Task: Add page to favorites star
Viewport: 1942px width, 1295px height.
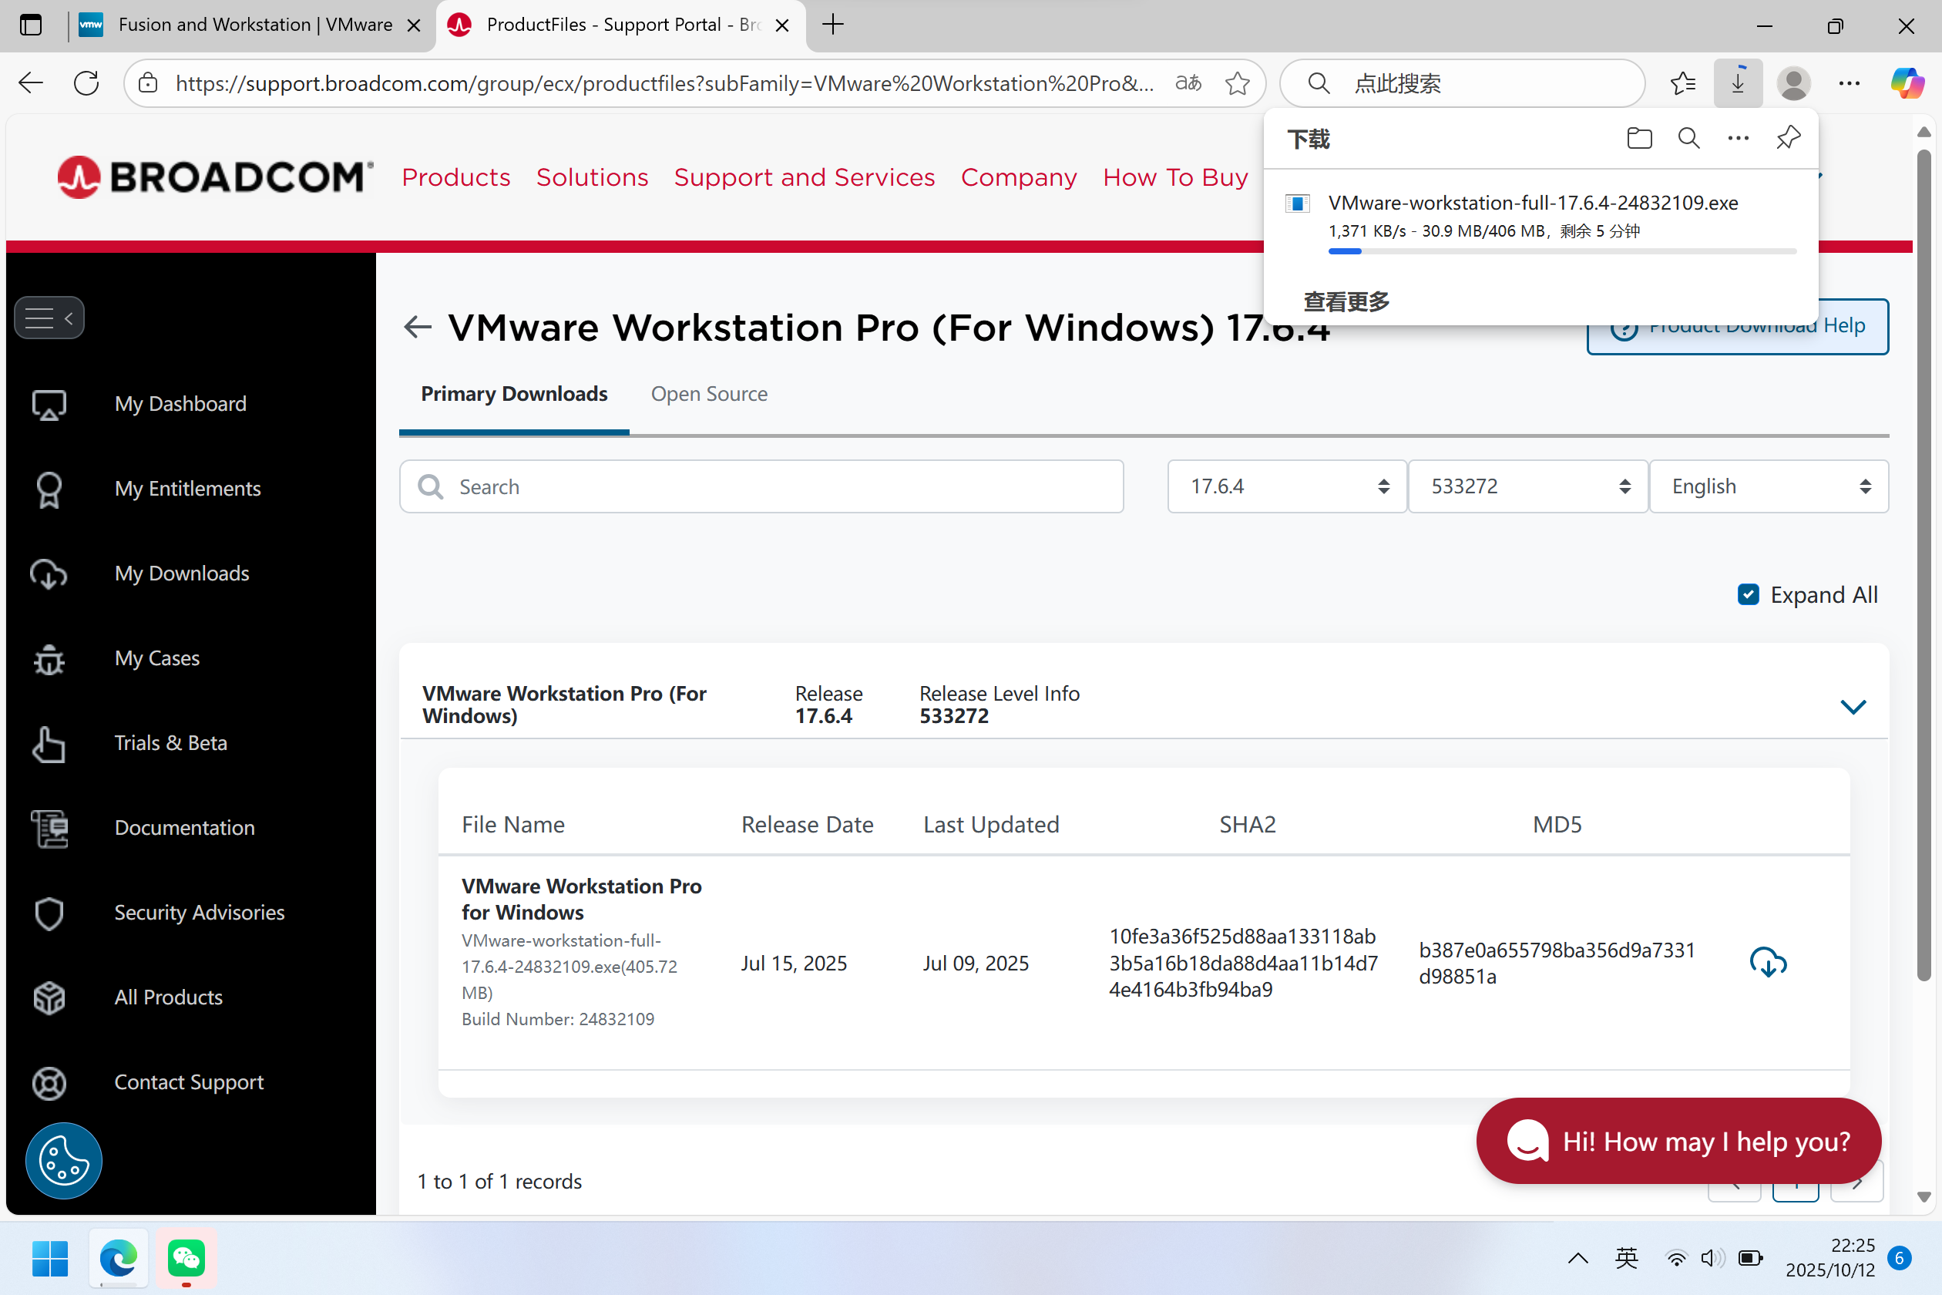Action: coord(1237,83)
